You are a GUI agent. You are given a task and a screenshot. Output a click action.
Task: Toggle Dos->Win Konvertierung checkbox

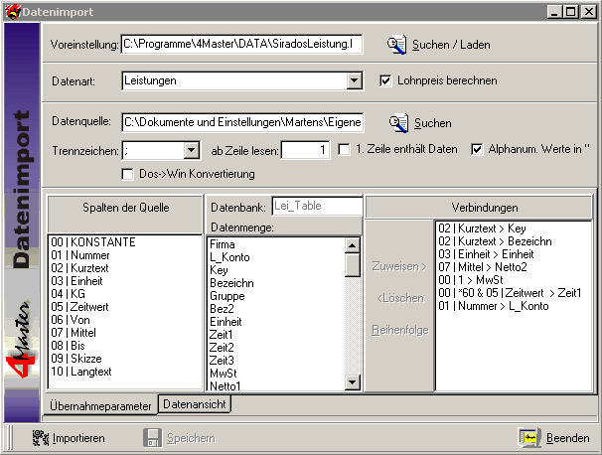click(x=127, y=174)
